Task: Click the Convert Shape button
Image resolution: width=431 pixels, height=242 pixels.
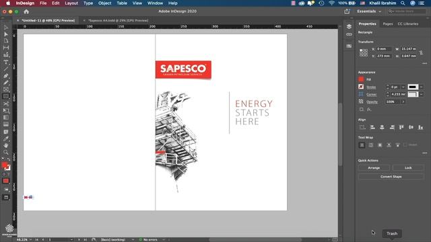Action: pos(391,177)
